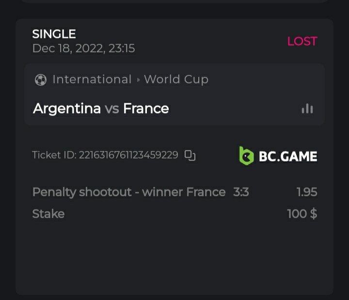Click the Stake label
This screenshot has height=300, width=349.
click(48, 214)
